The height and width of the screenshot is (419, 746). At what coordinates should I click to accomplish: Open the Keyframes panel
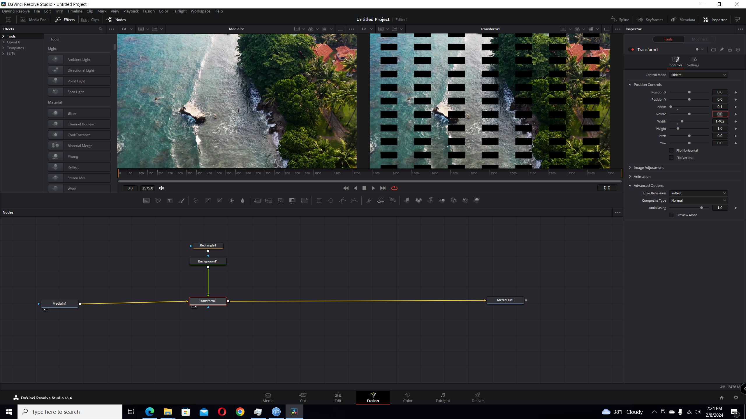[650, 19]
